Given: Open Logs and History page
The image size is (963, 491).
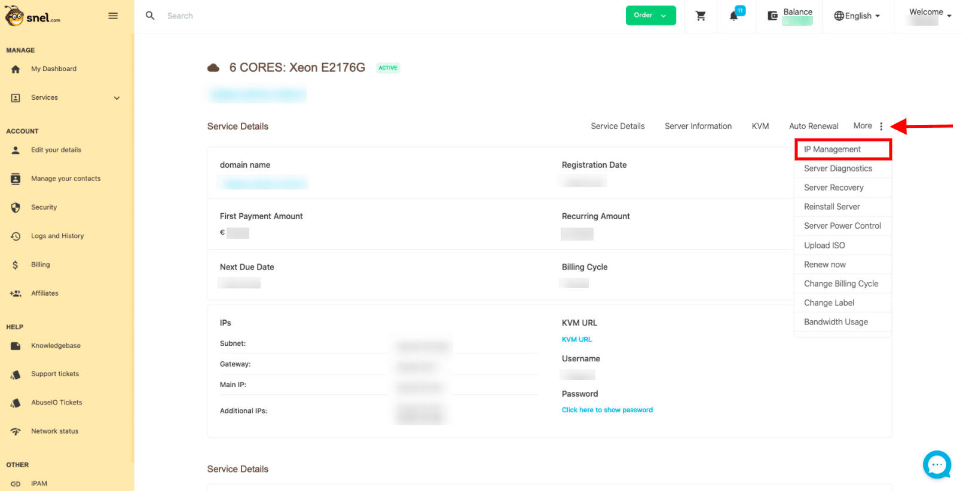Looking at the screenshot, I should click(57, 236).
